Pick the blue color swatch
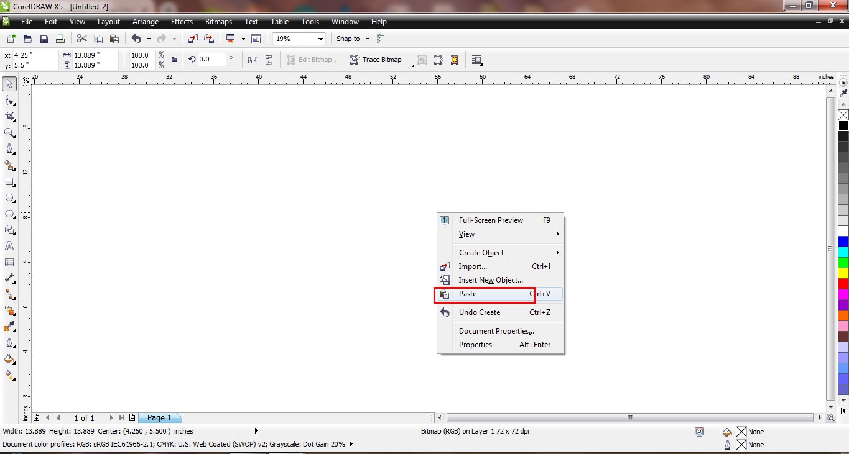Image resolution: width=849 pixels, height=454 pixels. pos(843,242)
